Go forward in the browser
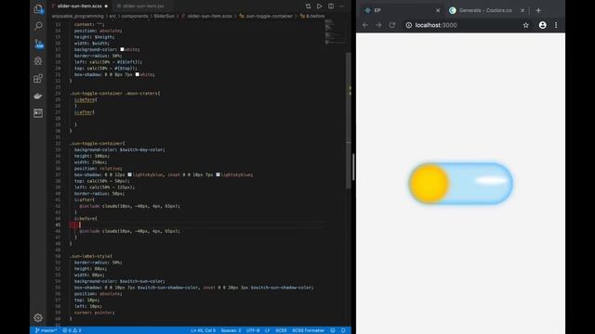This screenshot has height=334, width=595. [x=378, y=25]
